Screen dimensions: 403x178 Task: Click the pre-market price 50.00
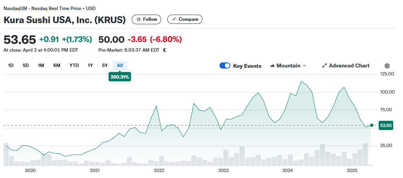click(x=111, y=40)
